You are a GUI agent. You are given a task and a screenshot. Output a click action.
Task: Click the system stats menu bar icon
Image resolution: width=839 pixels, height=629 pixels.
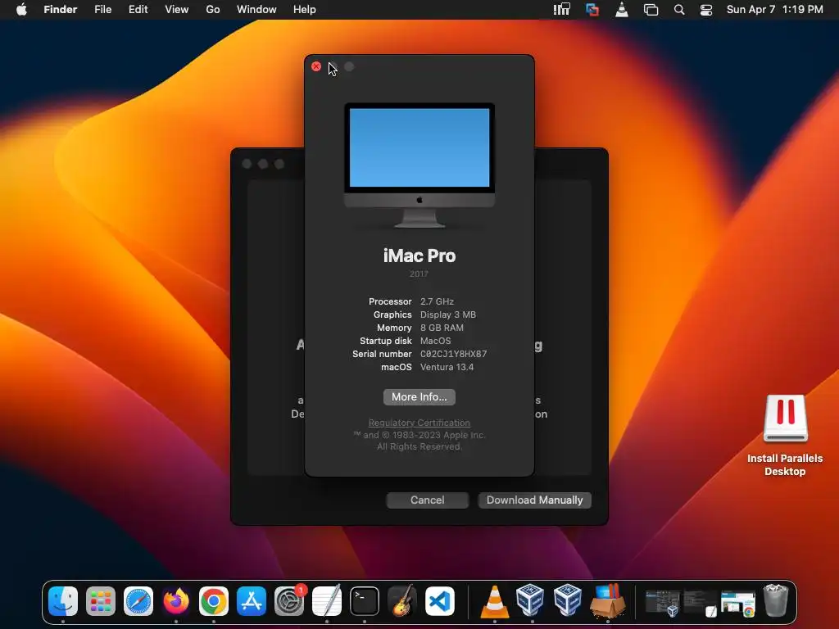tap(562, 10)
